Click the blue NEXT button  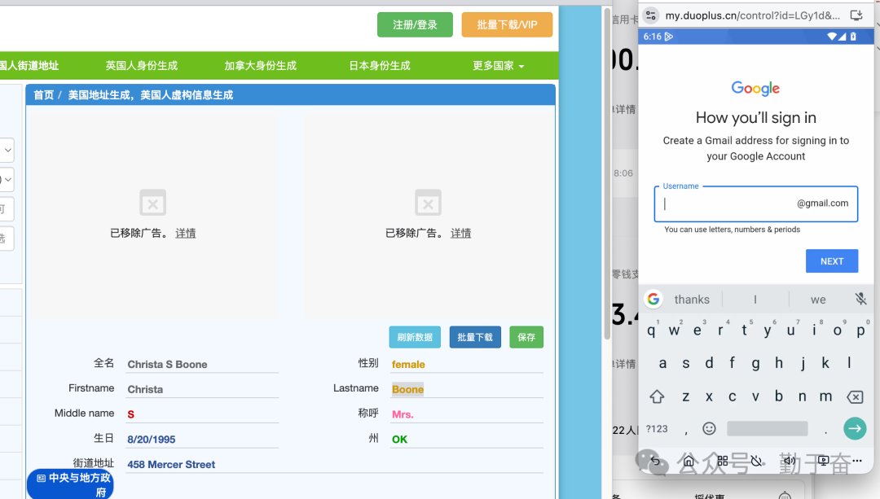pos(832,261)
